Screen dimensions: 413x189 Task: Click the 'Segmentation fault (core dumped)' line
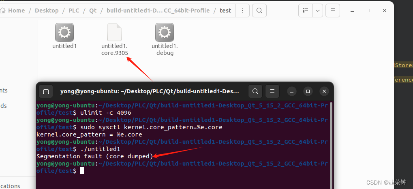[95, 156]
